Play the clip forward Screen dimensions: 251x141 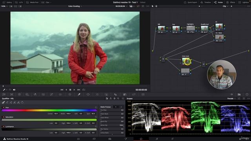74,90
